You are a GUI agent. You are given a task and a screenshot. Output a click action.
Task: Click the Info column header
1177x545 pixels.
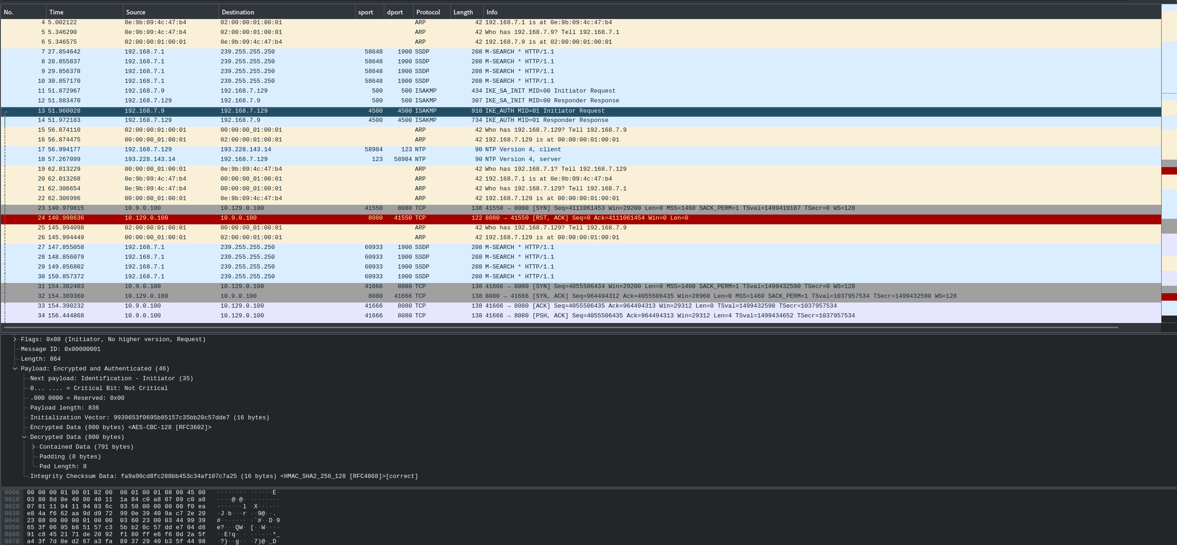(x=822, y=12)
